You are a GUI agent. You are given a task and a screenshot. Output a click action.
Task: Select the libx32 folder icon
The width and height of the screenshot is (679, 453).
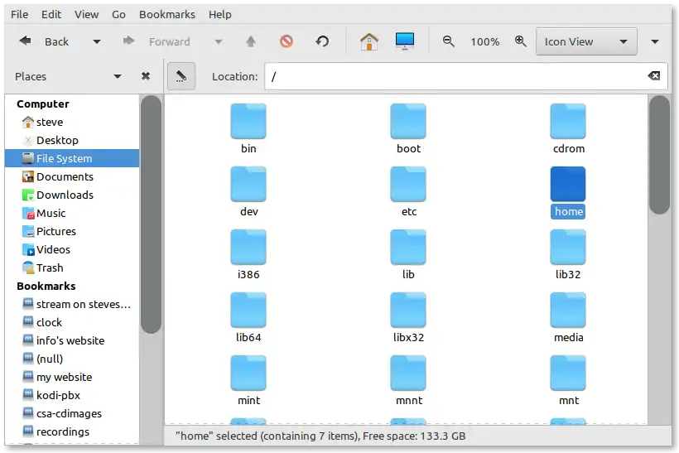408,310
